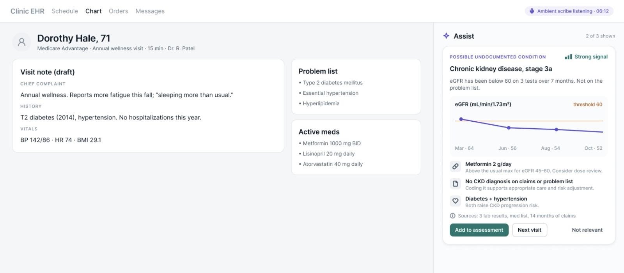Select Lisinopril 20 mg daily medication
This screenshot has width=624, height=273.
click(x=327, y=154)
